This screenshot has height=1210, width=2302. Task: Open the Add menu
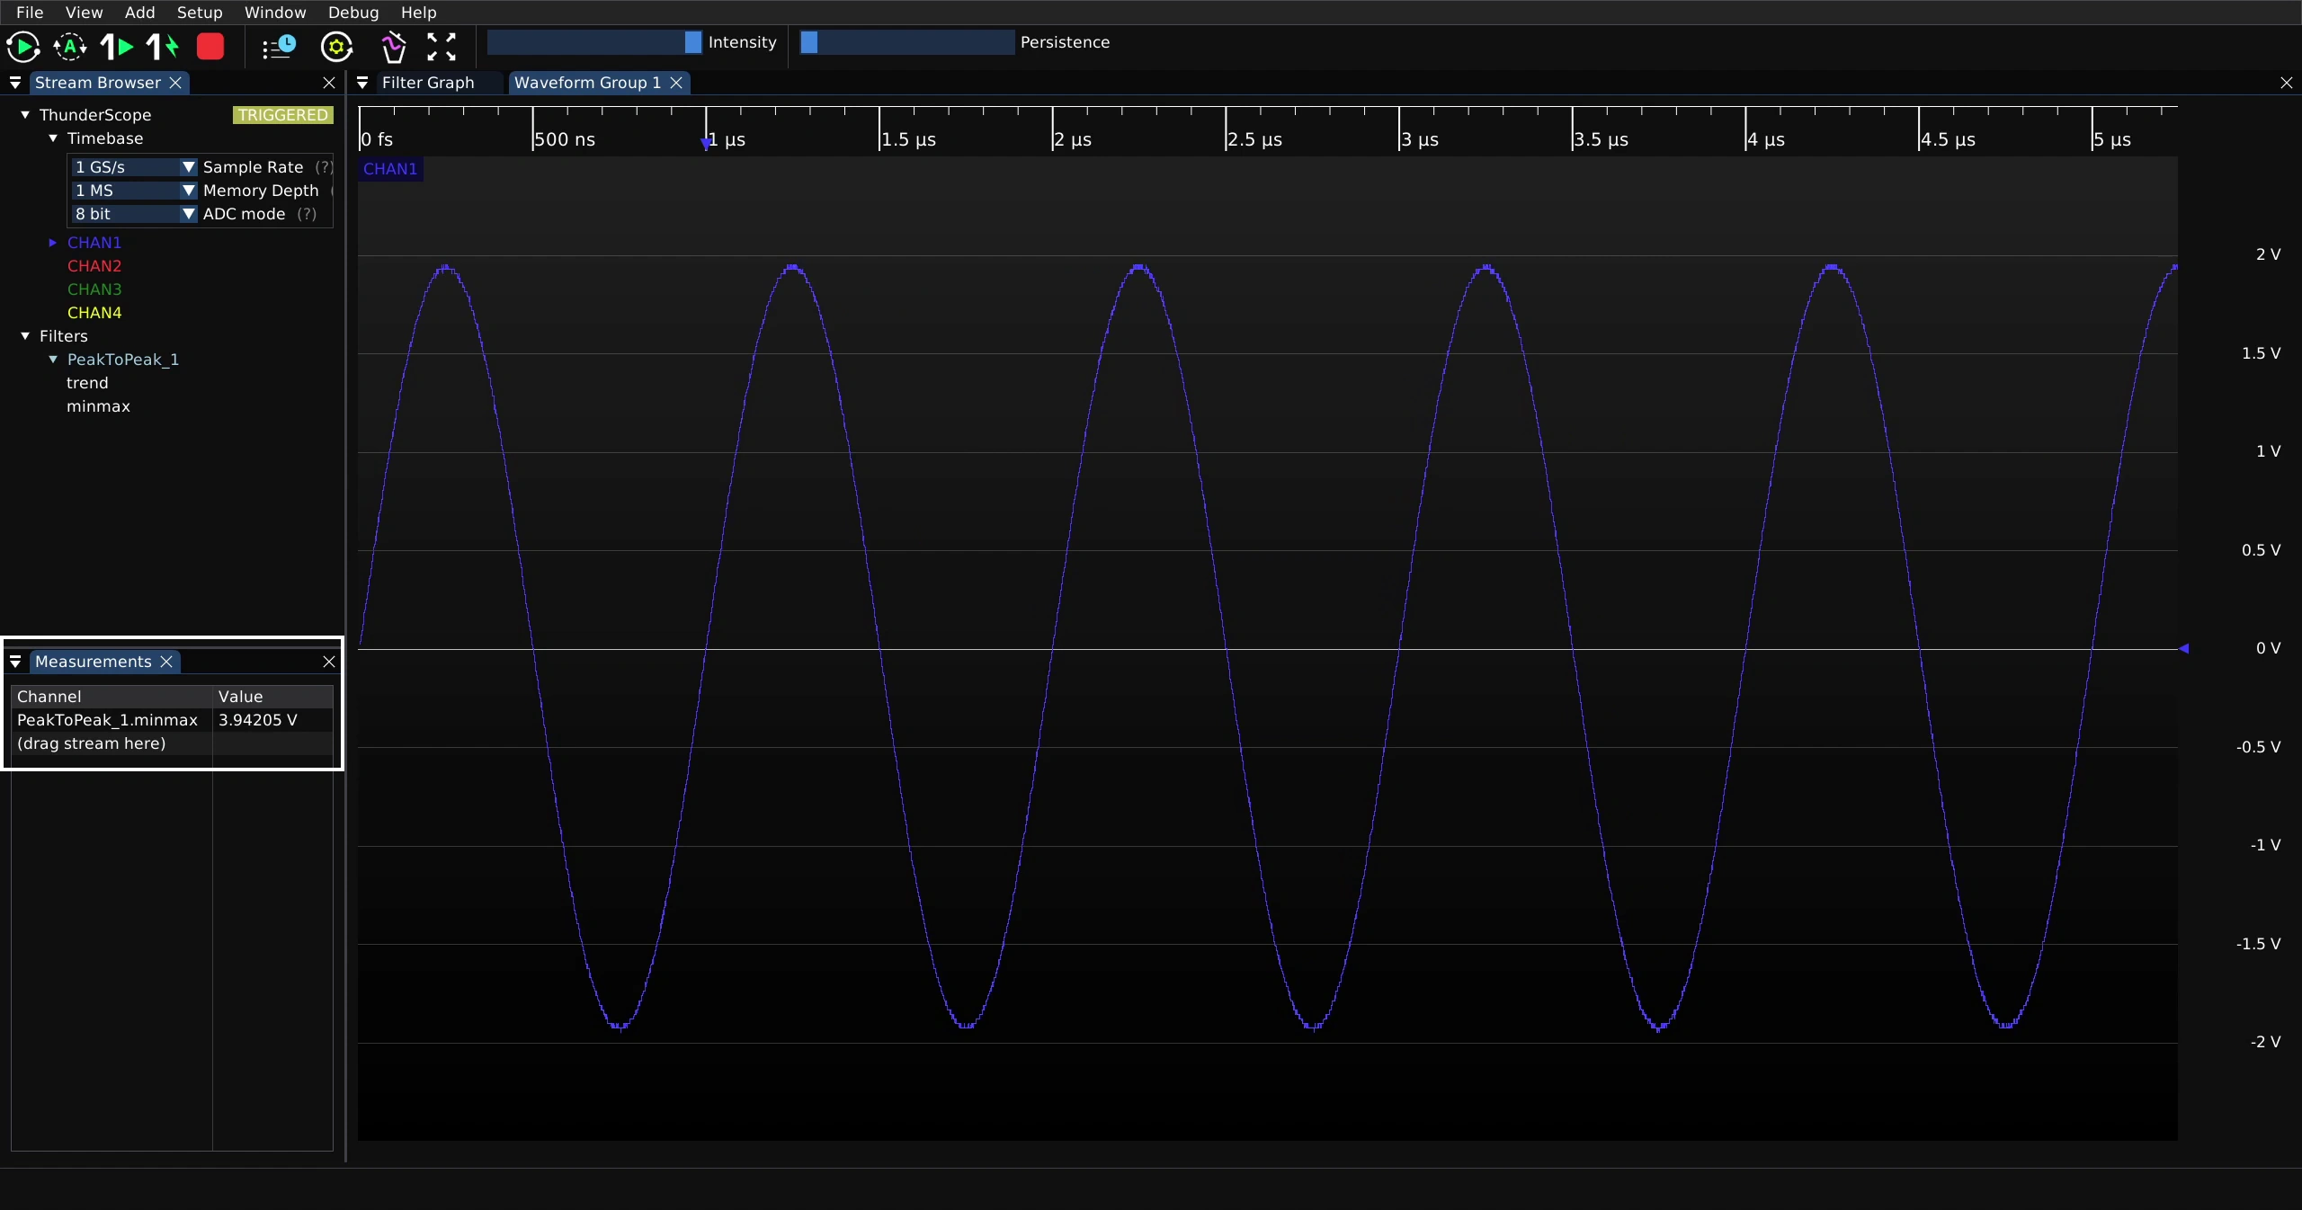139,13
